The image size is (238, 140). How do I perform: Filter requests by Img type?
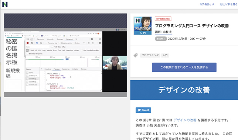pos(44,50)
